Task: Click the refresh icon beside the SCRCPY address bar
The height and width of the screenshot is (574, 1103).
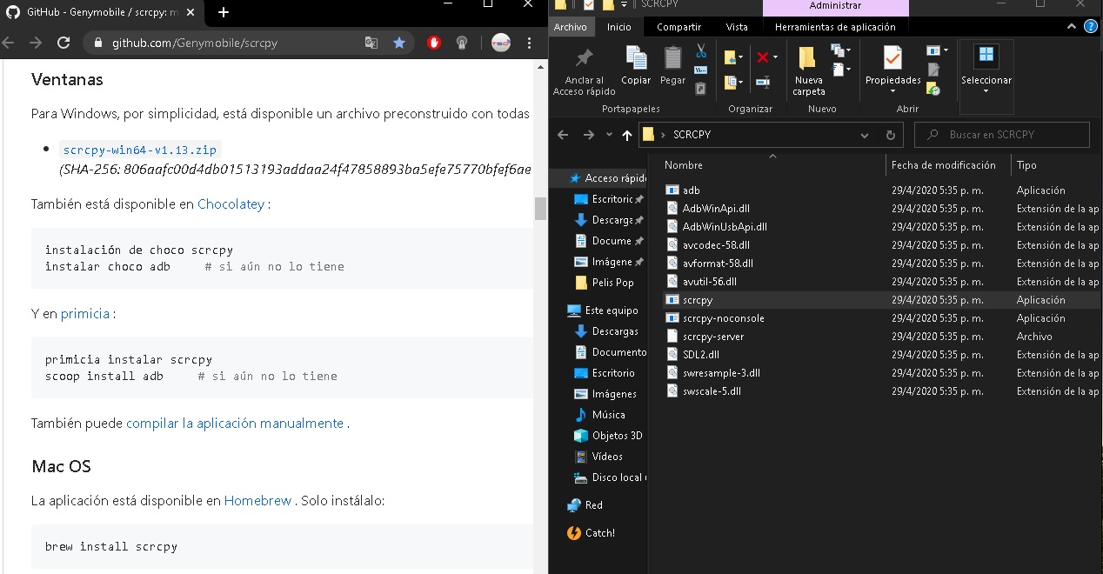Action: [890, 135]
